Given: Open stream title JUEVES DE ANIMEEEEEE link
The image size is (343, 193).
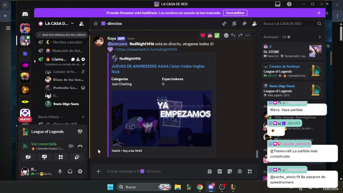Looking at the screenshot, I should coord(158,69).
